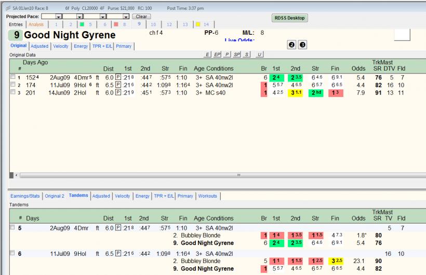The height and width of the screenshot is (275, 426).
Task: Click the S pace filter button
Action: coord(246,54)
